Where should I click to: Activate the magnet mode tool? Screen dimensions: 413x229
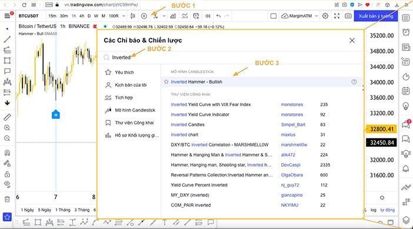point(7,153)
